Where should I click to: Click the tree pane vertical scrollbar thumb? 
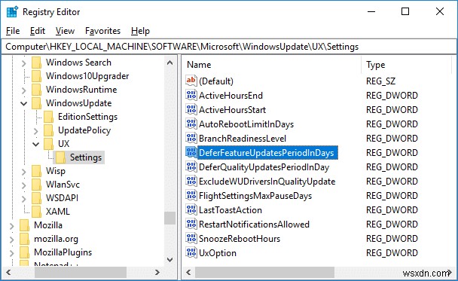point(170,218)
